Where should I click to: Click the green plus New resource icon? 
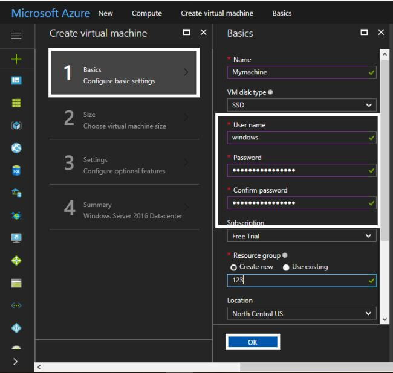coord(16,59)
